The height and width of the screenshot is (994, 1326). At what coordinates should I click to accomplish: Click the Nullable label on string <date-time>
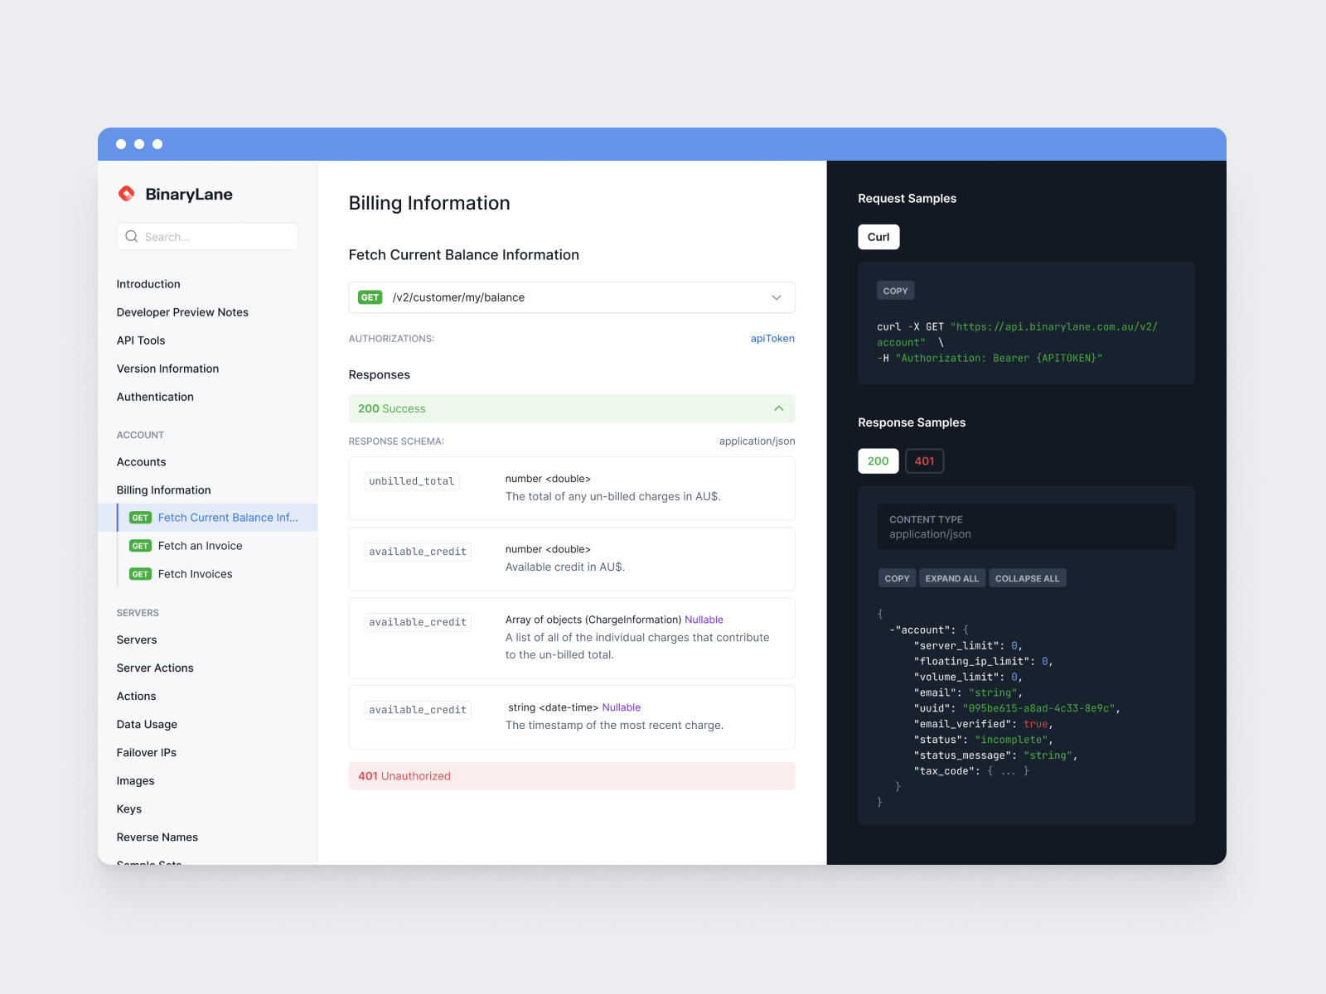point(622,707)
